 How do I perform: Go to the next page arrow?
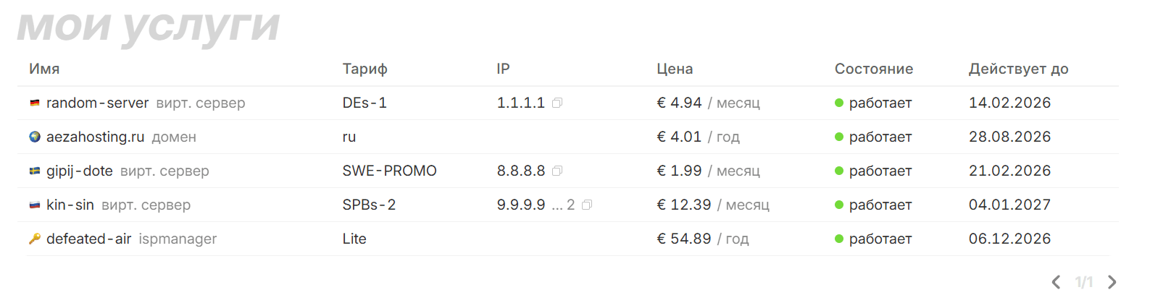tap(1112, 282)
